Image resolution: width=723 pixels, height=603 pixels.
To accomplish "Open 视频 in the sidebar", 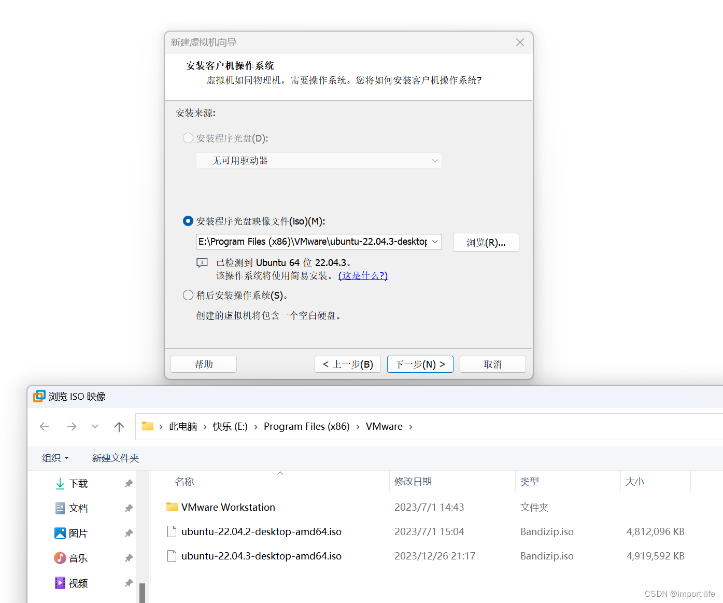I will (78, 583).
